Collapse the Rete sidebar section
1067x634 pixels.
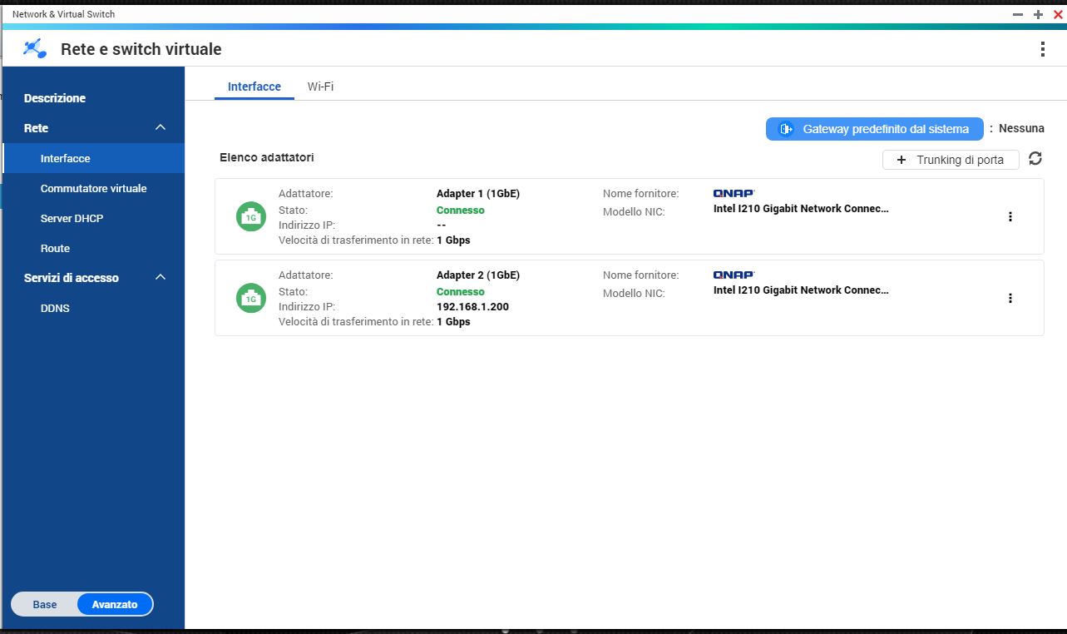[161, 128]
